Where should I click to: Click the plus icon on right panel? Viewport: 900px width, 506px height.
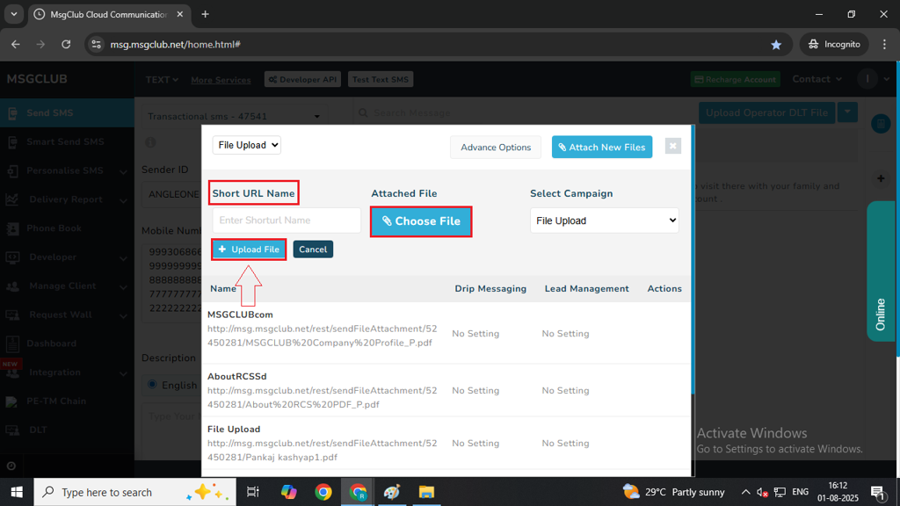coord(881,179)
